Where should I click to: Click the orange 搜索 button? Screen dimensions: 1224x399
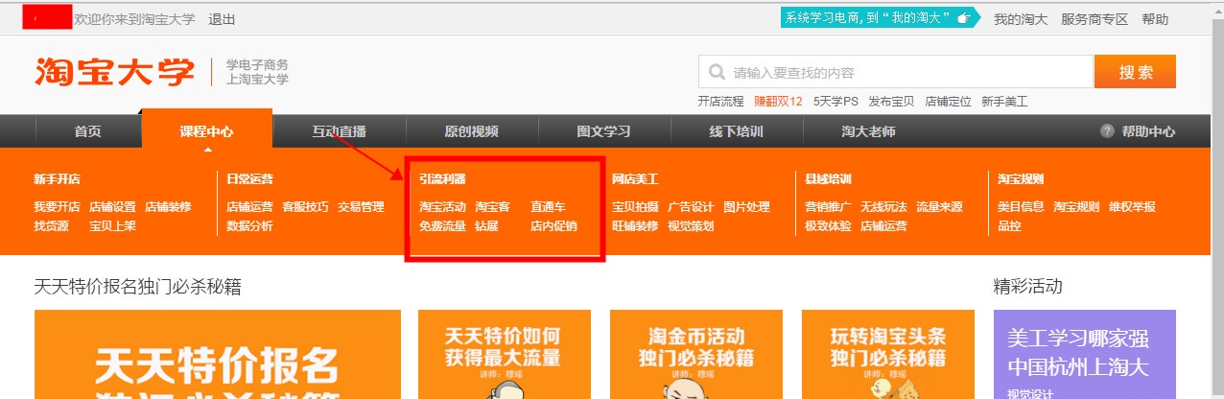[x=1135, y=72]
